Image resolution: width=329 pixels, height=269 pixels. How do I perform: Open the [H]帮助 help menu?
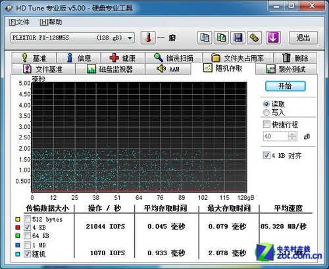click(x=51, y=22)
